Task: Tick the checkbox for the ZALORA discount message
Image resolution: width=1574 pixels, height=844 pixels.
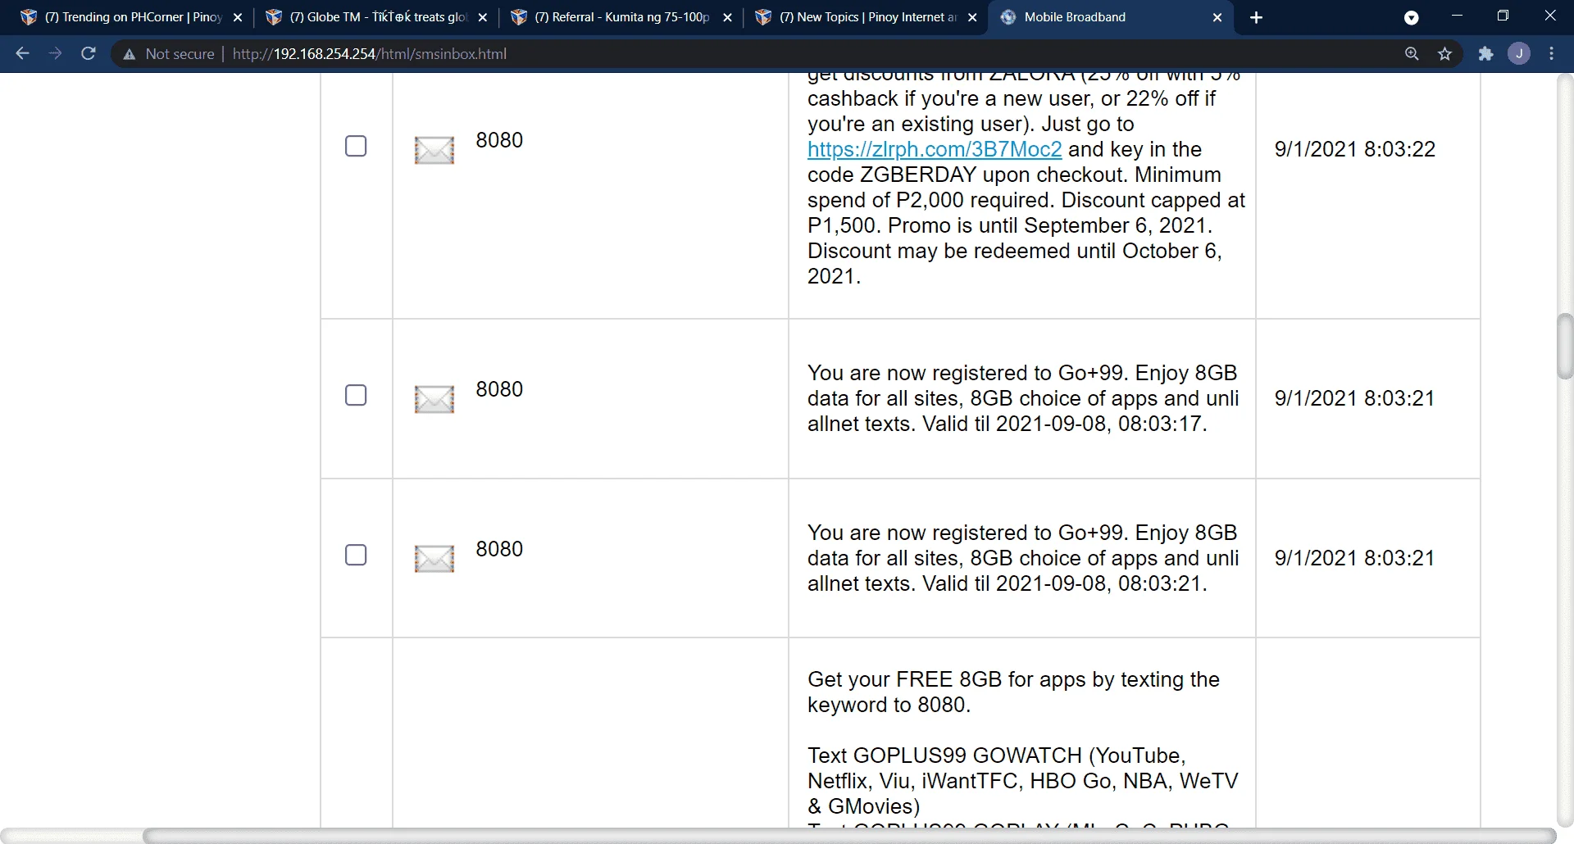Action: click(x=356, y=146)
